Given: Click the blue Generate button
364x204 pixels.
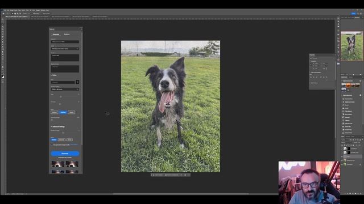Looking at the screenshot, I should [65, 154].
